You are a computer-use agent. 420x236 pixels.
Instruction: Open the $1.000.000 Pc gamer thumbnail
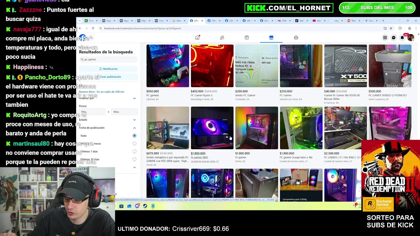click(x=257, y=128)
